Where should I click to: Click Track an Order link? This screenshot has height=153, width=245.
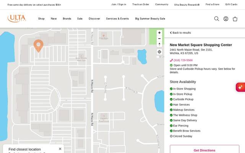140,5
